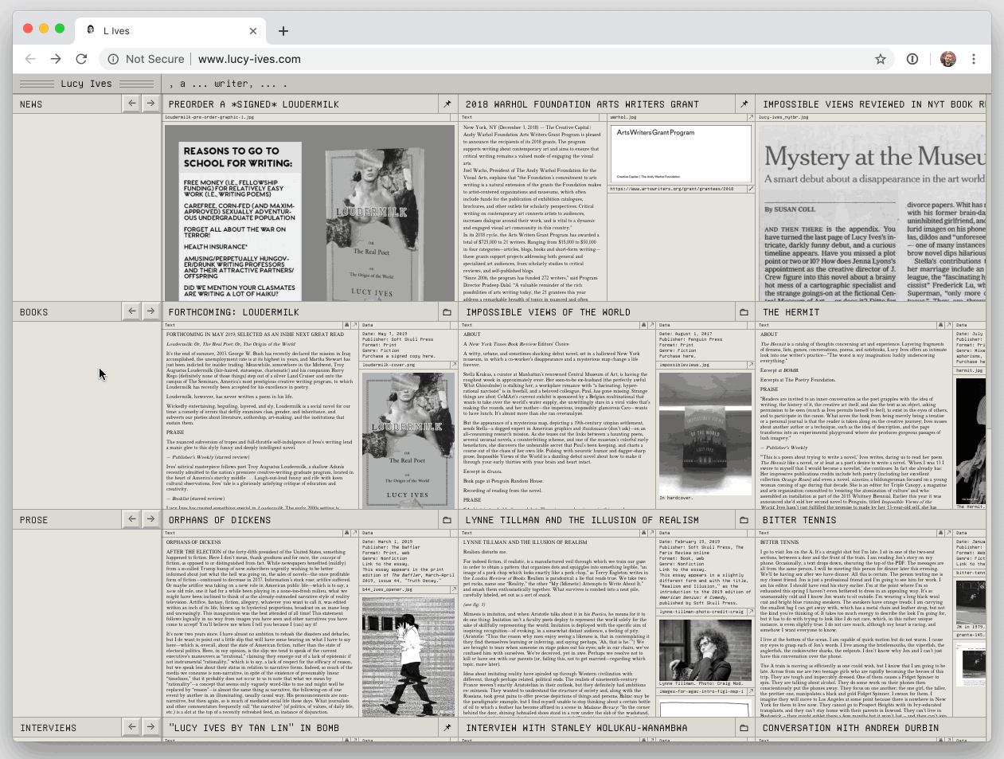Click the right arrow in the NEWS row
This screenshot has height=759, width=1004.
coord(150,104)
